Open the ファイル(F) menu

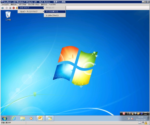[x=5, y=4]
